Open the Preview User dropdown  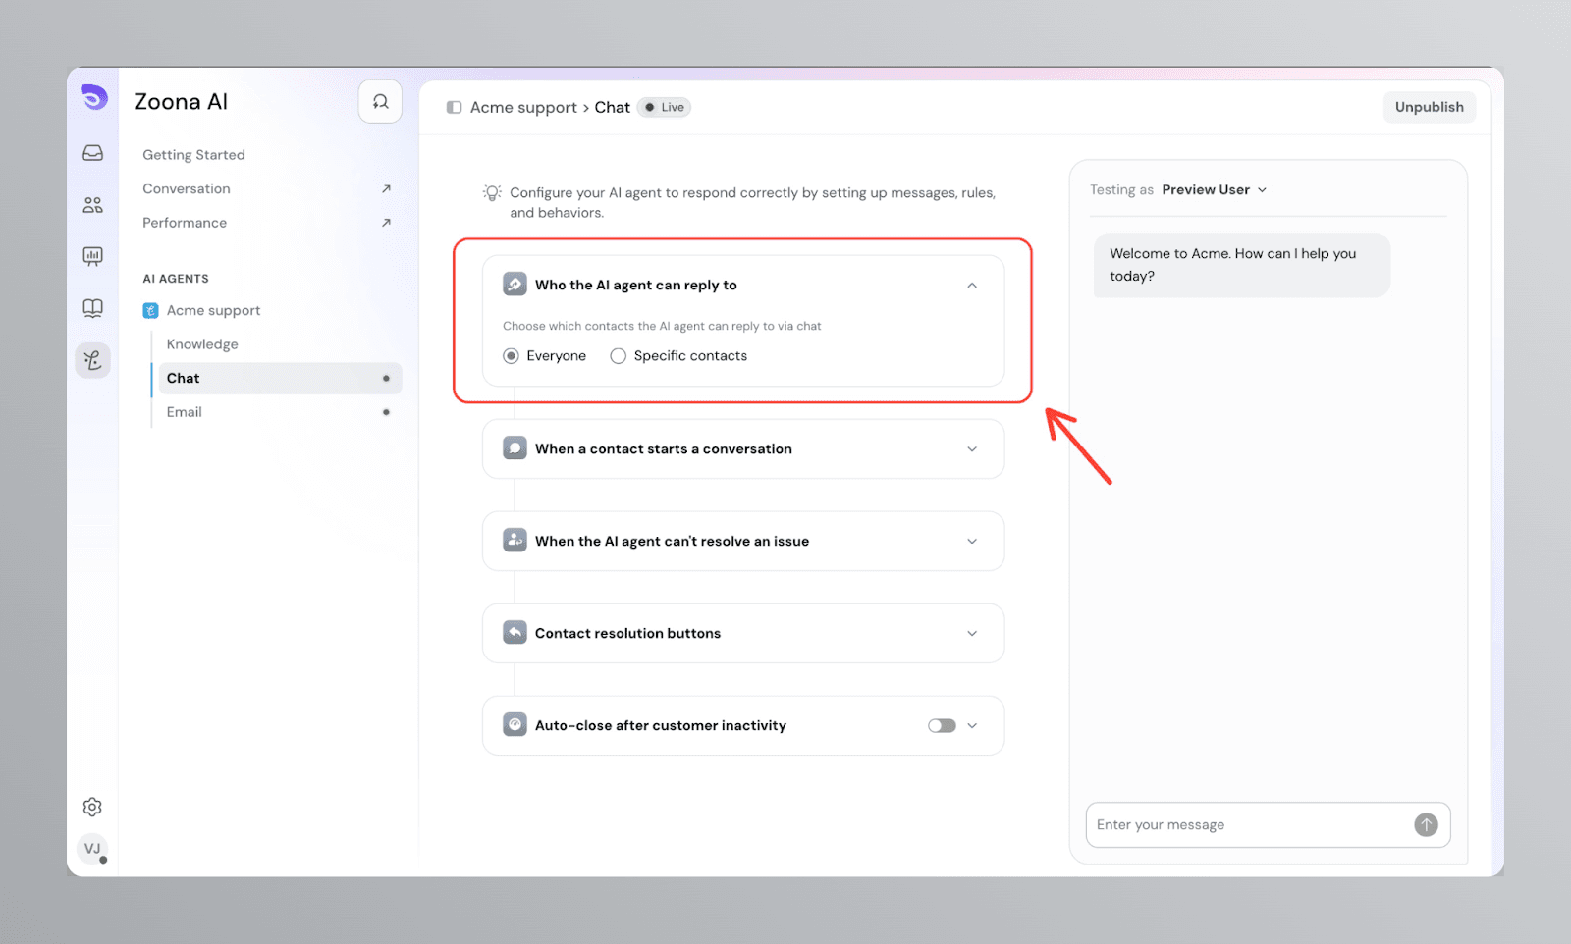click(1215, 189)
